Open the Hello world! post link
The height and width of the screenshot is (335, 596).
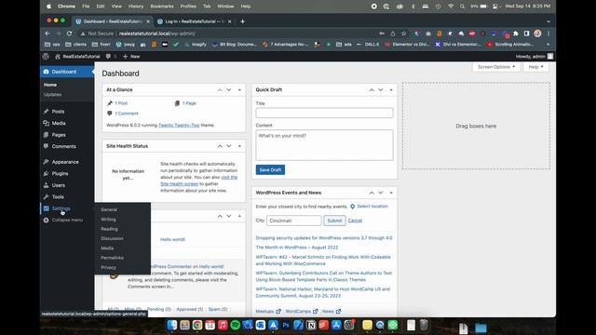(172, 239)
